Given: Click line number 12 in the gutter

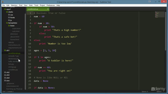Looking at the screenshot, I should coord(30,50).
